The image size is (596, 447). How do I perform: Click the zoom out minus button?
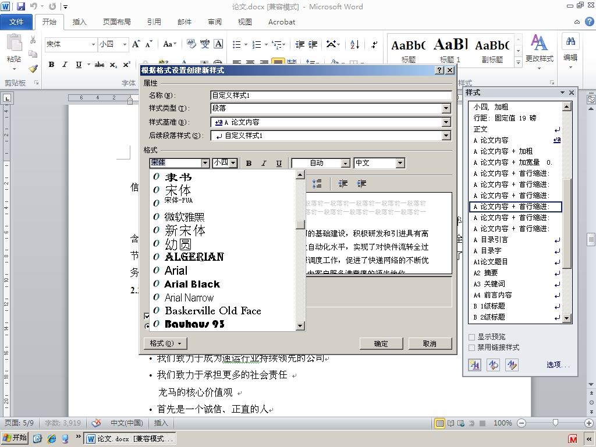pyautogui.click(x=522, y=423)
